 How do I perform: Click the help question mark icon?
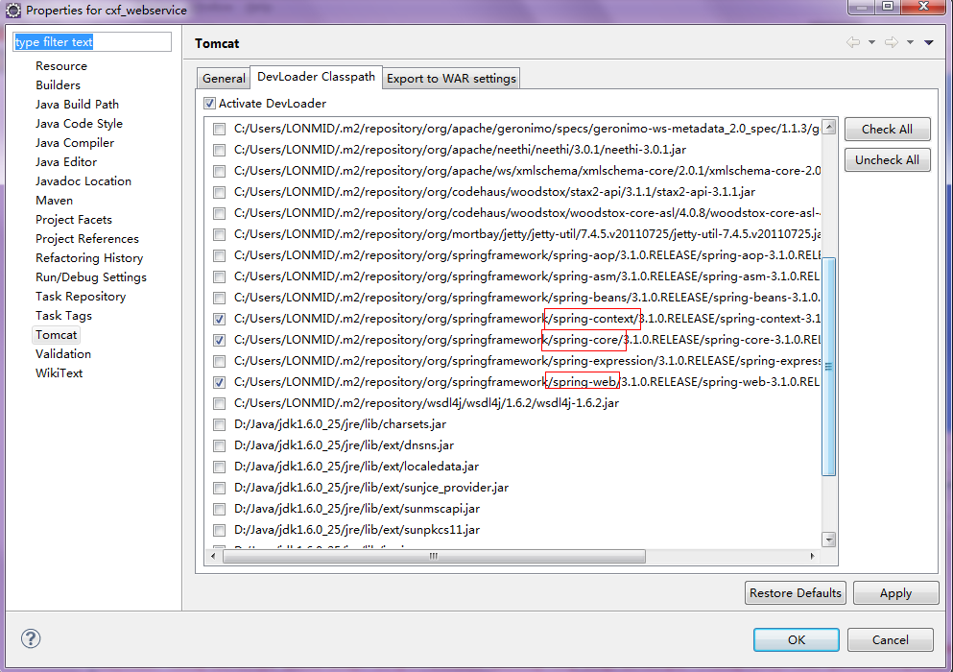tap(31, 638)
